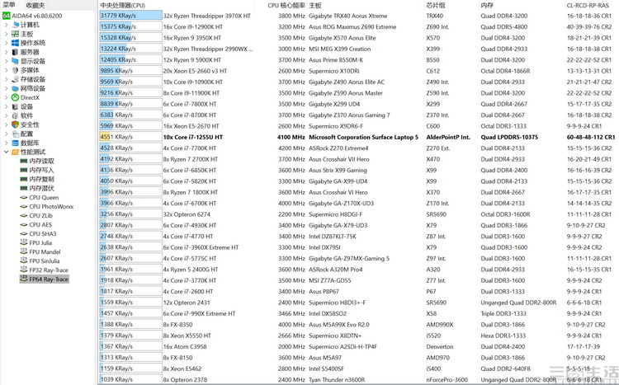This screenshot has width=619, height=385.
Task: Click the 内存写入 memory chip icon
Action: click(x=24, y=170)
